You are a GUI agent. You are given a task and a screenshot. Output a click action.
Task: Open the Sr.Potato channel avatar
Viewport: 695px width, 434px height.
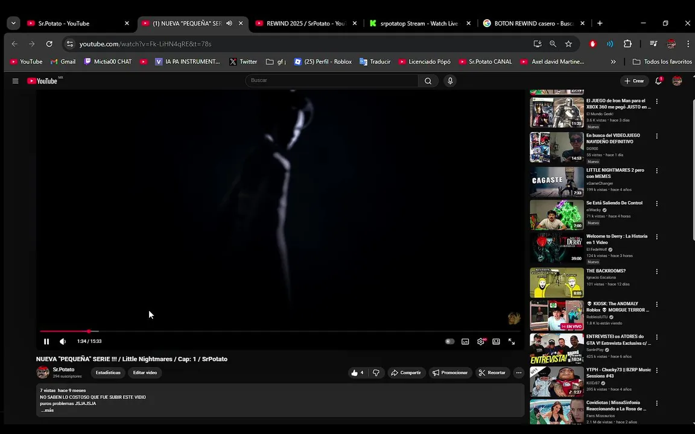coord(43,373)
